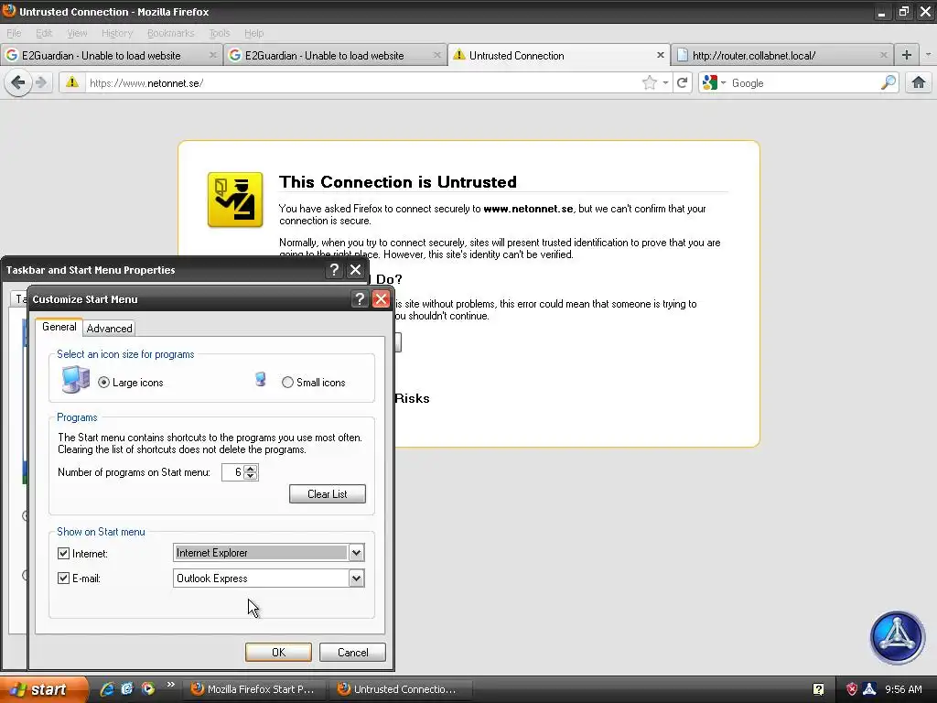This screenshot has width=937, height=703.
Task: Click the Clear List button
Action: coord(328,493)
